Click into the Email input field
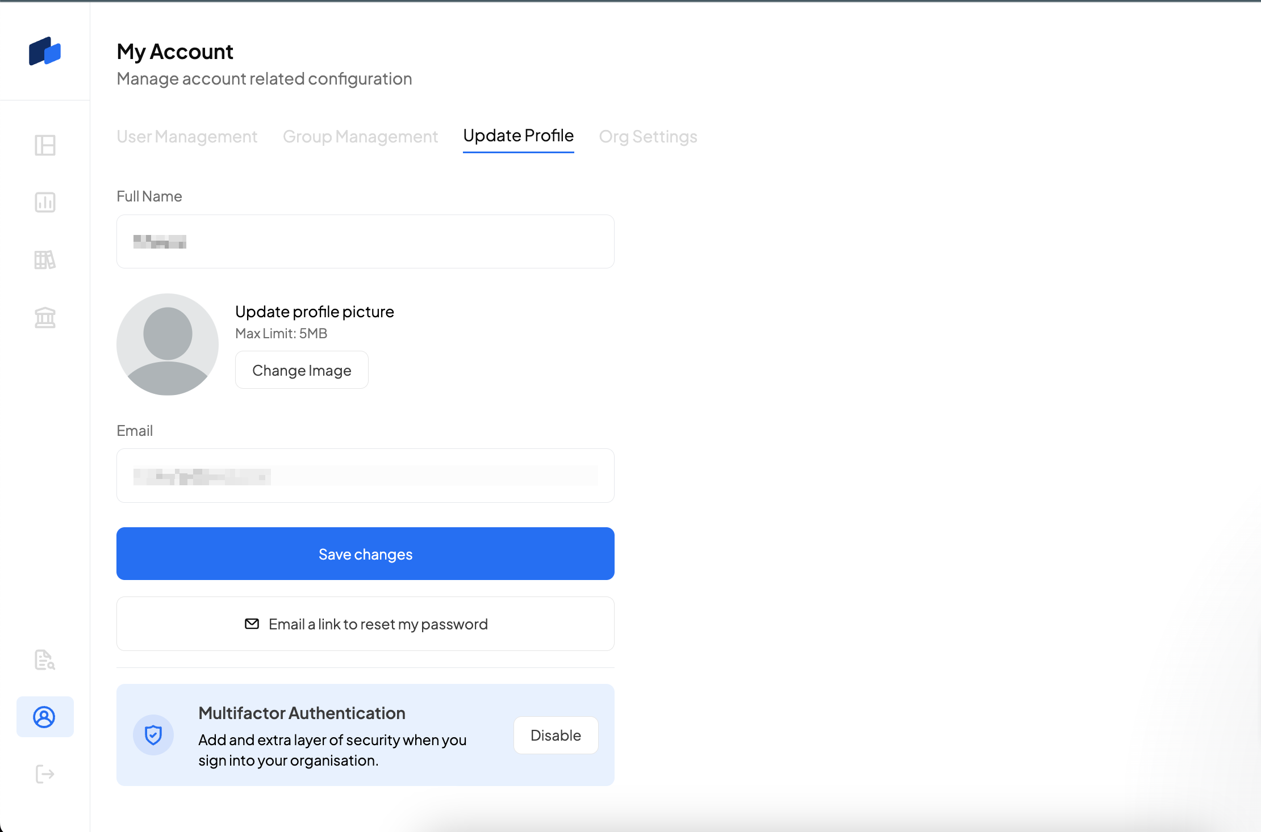The height and width of the screenshot is (832, 1261). coord(365,476)
